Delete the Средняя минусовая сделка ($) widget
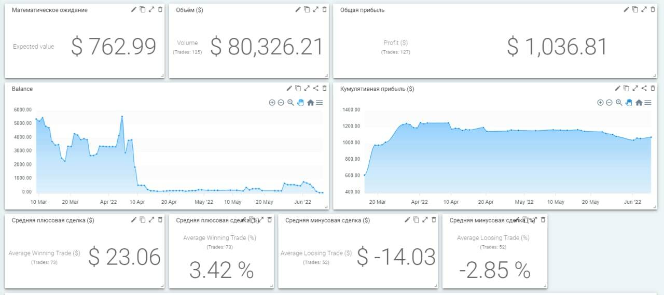Image resolution: width=664 pixels, height=295 pixels. tap(434, 220)
